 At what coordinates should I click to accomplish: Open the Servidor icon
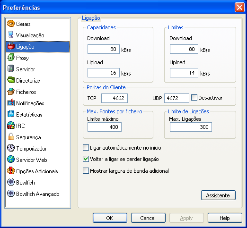(11, 69)
